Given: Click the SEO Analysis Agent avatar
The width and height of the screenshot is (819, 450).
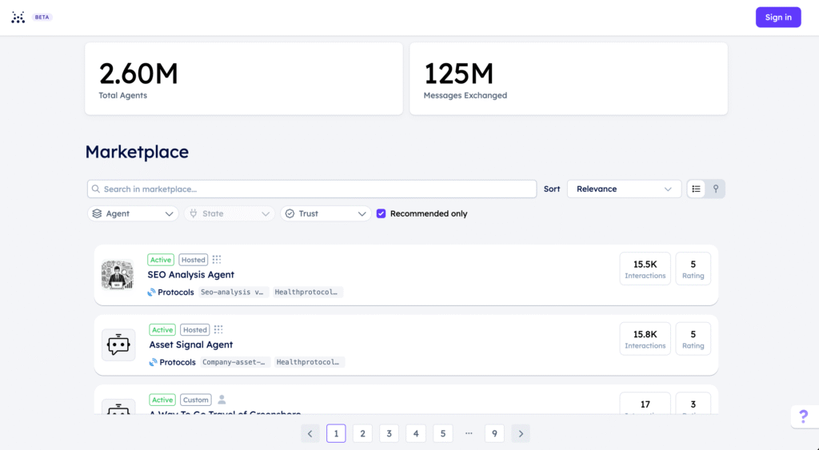Looking at the screenshot, I should (118, 275).
